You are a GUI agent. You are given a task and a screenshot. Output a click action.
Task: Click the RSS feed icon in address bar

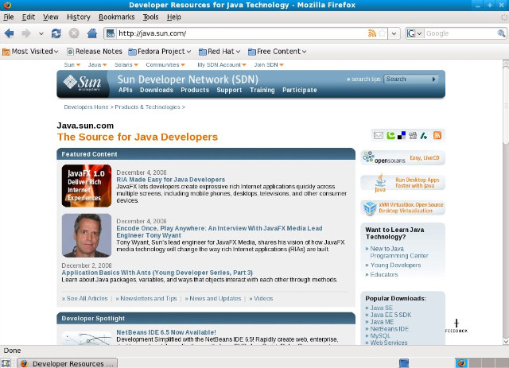(x=372, y=33)
